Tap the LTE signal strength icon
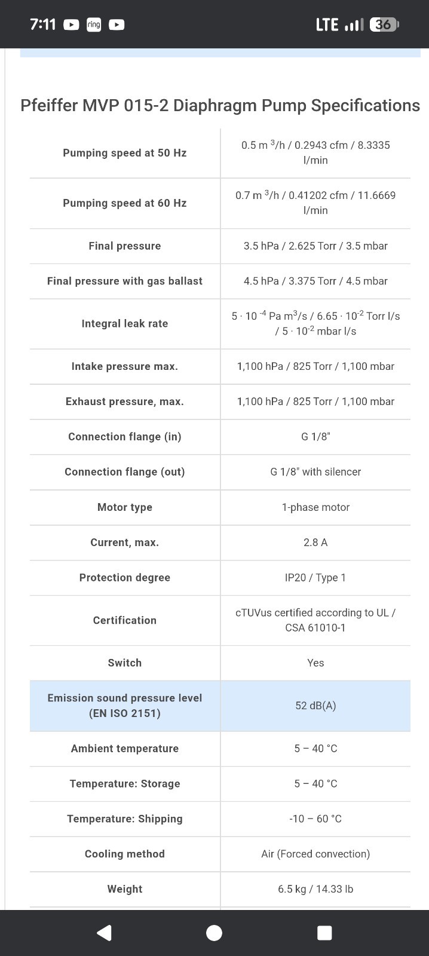 coord(354,24)
